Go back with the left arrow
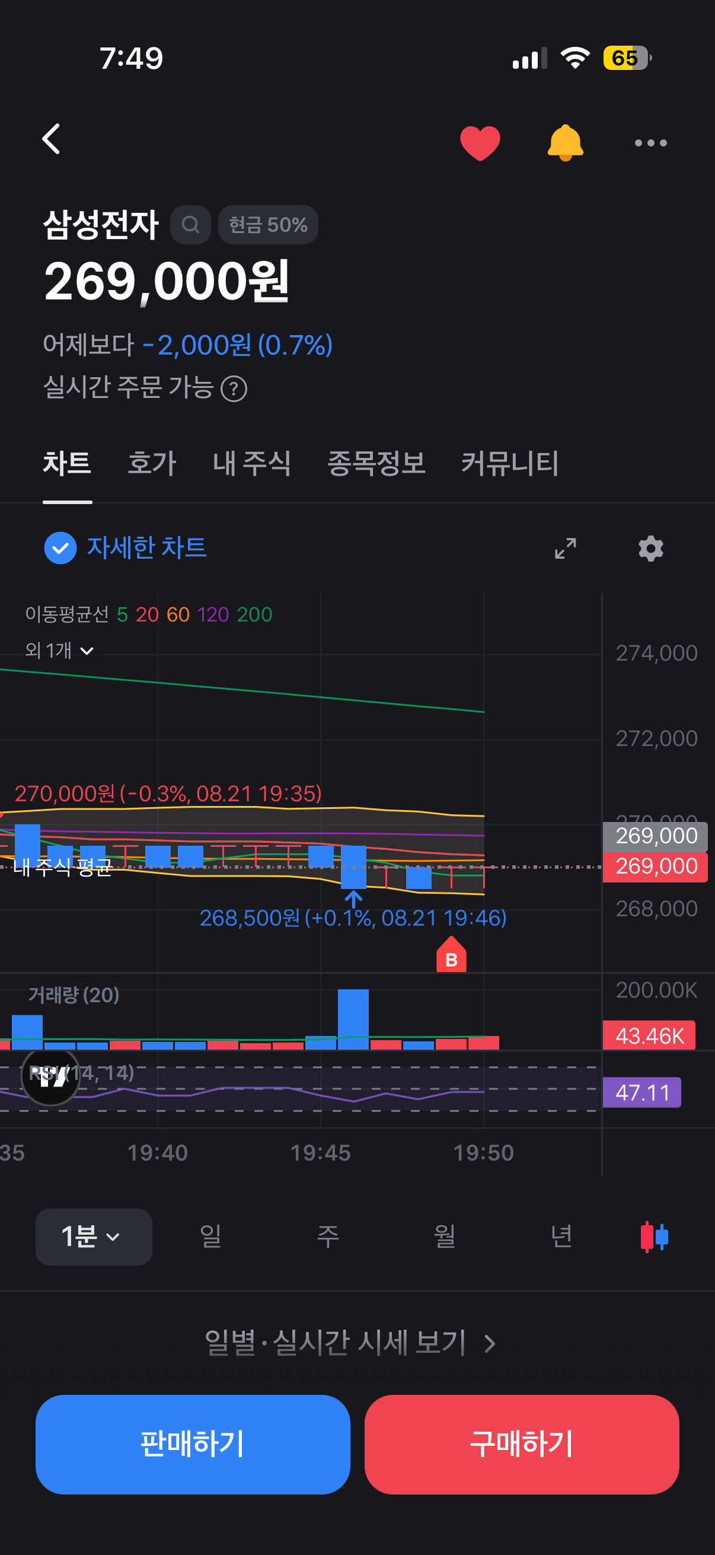Screen dimensions: 715x1555 tap(52, 139)
